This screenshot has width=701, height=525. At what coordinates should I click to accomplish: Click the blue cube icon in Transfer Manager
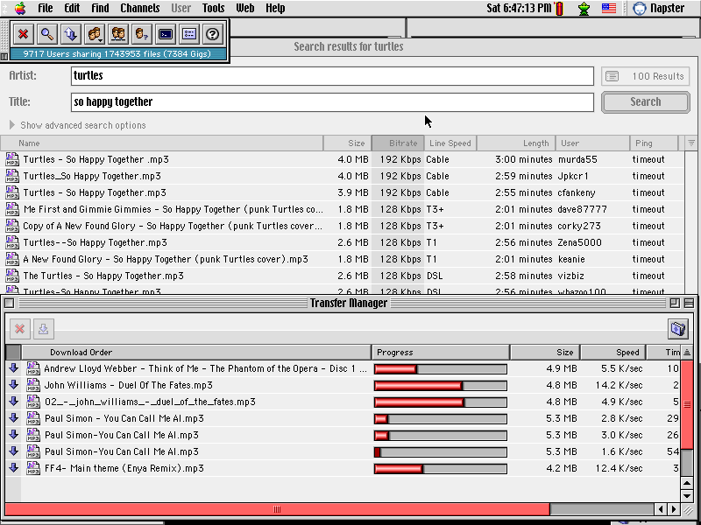[677, 329]
